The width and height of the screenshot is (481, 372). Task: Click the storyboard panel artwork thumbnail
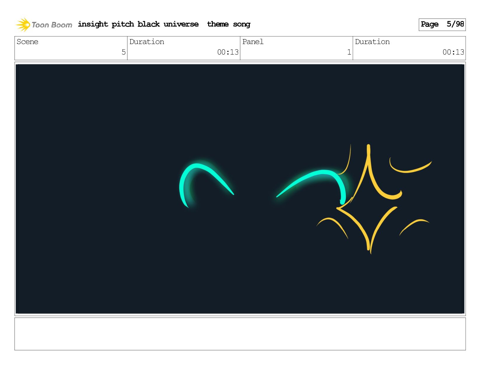tap(240, 189)
